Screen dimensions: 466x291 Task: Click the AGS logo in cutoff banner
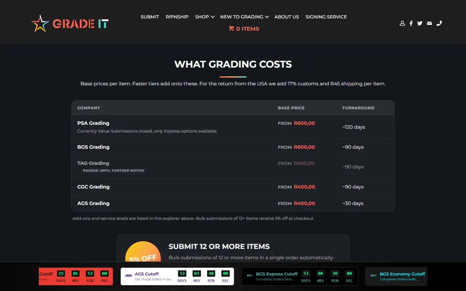129,276
